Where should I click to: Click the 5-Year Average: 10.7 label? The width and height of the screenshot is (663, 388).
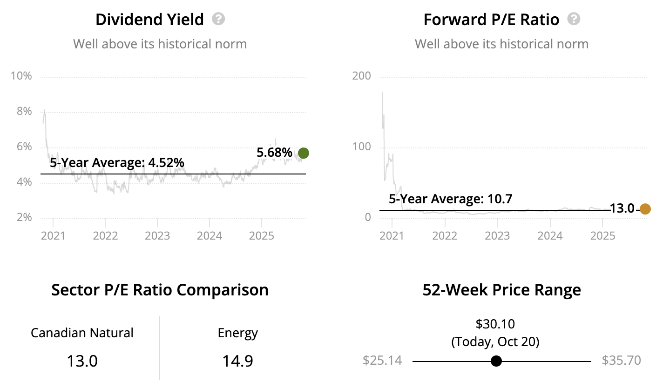[x=450, y=199]
